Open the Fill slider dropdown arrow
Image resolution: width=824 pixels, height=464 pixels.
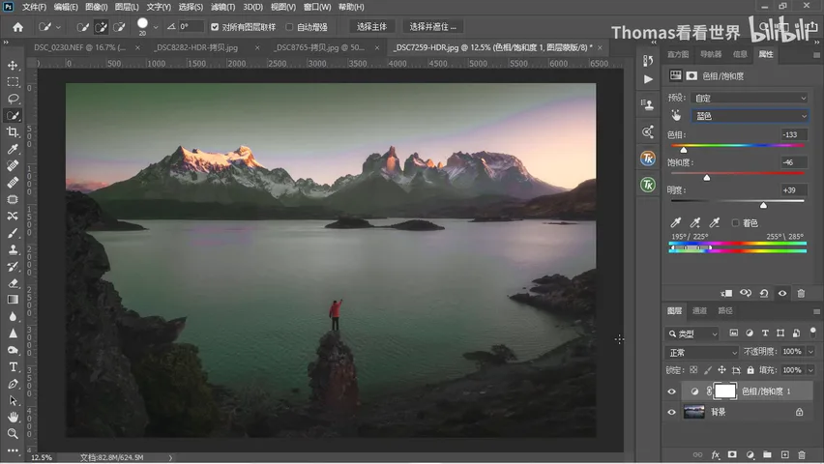(x=810, y=370)
